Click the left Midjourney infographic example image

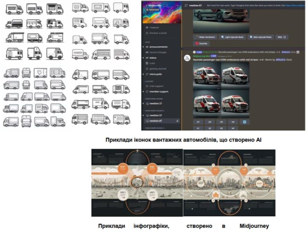coord(137,183)
